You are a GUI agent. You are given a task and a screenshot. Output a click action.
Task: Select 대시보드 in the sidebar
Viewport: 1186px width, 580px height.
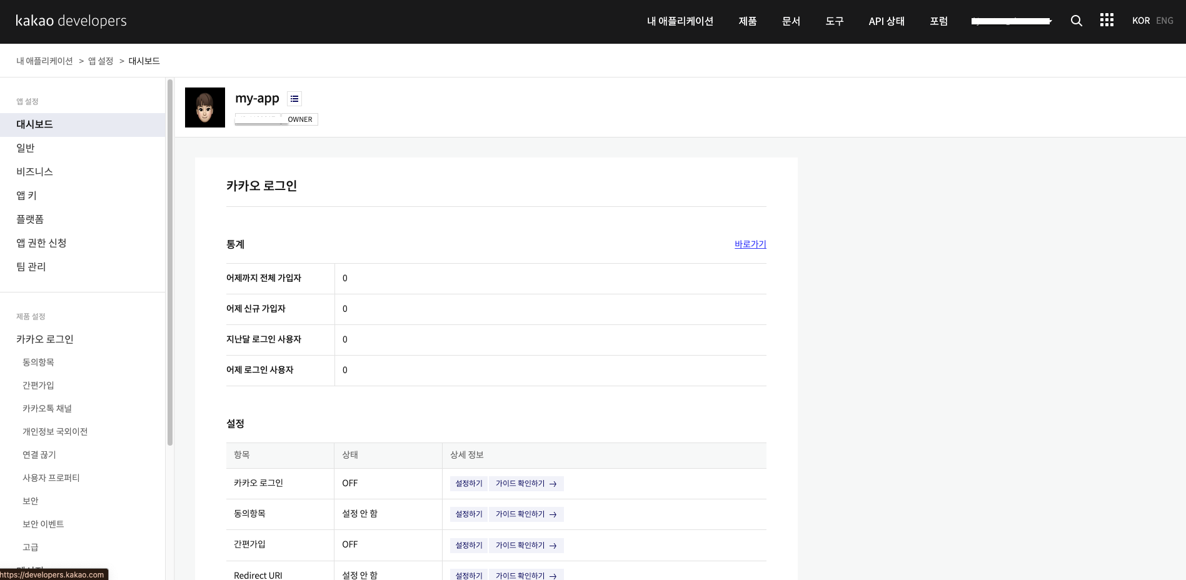[x=83, y=124]
